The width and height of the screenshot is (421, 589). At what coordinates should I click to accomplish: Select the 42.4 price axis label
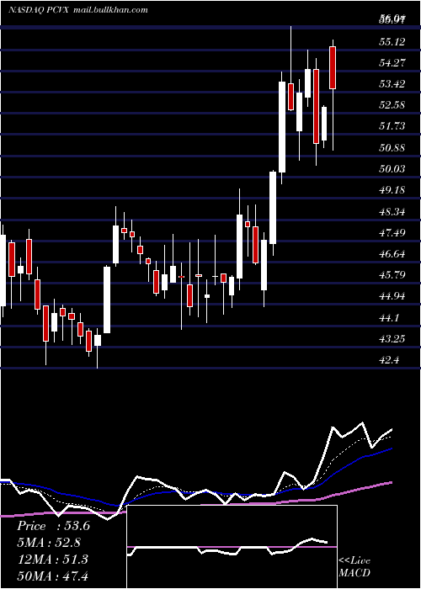(389, 360)
